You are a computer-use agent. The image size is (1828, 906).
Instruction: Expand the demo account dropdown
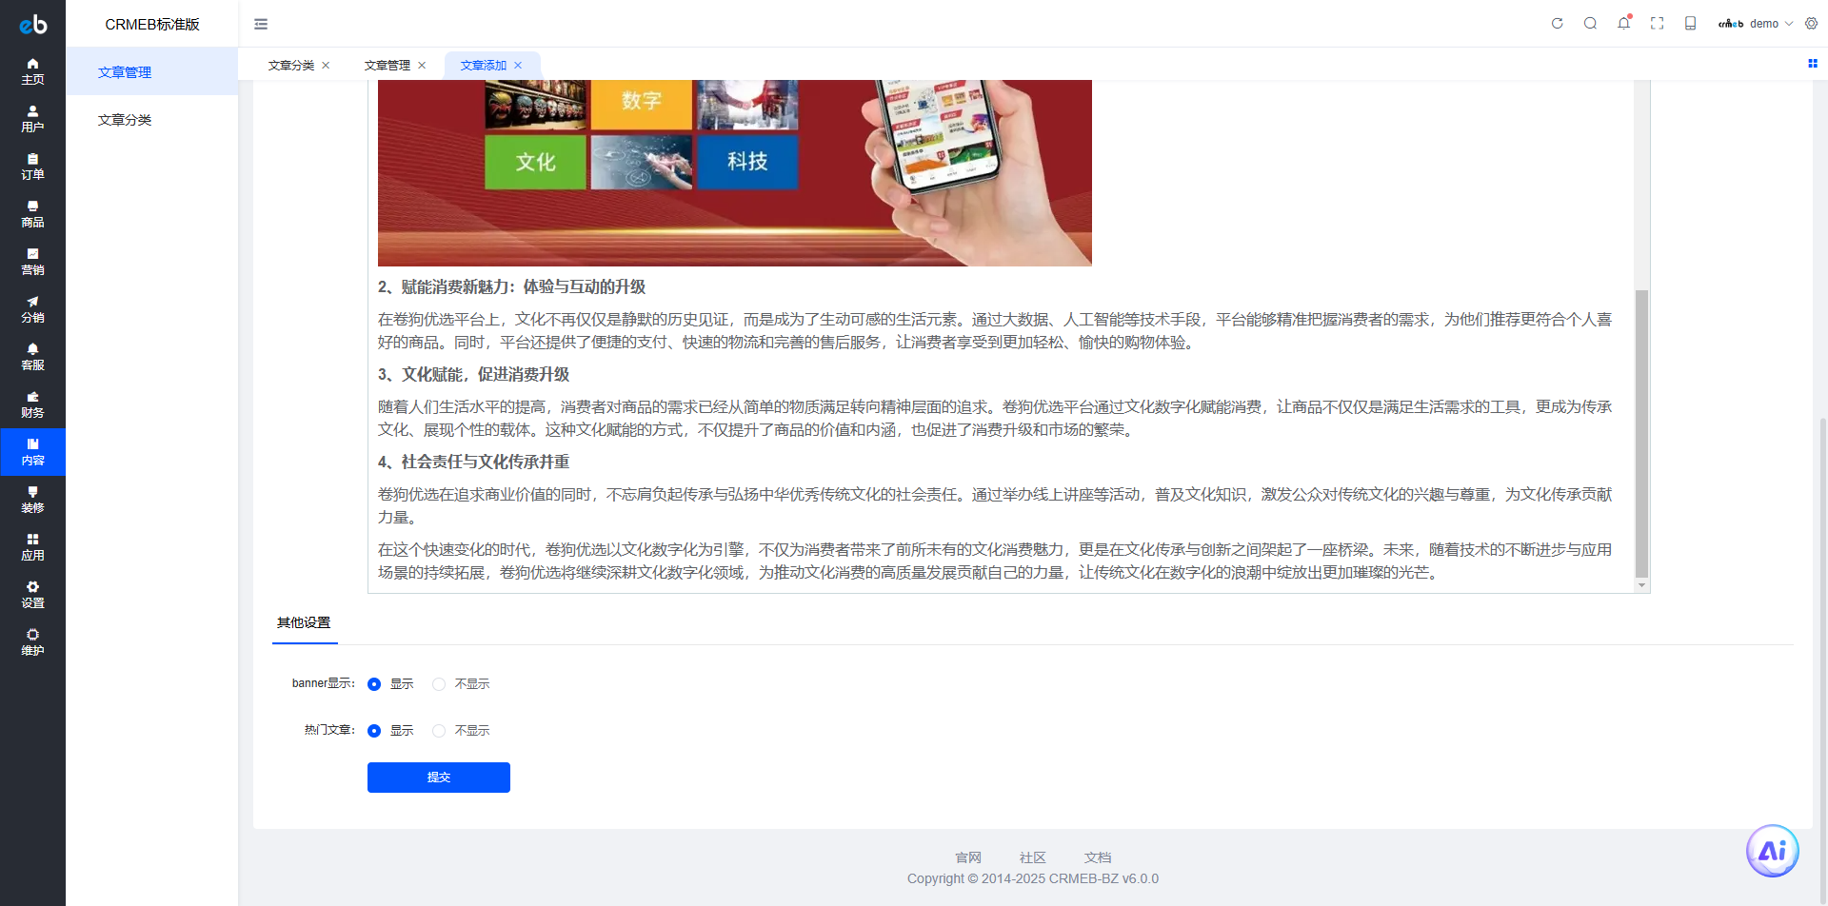[1756, 24]
